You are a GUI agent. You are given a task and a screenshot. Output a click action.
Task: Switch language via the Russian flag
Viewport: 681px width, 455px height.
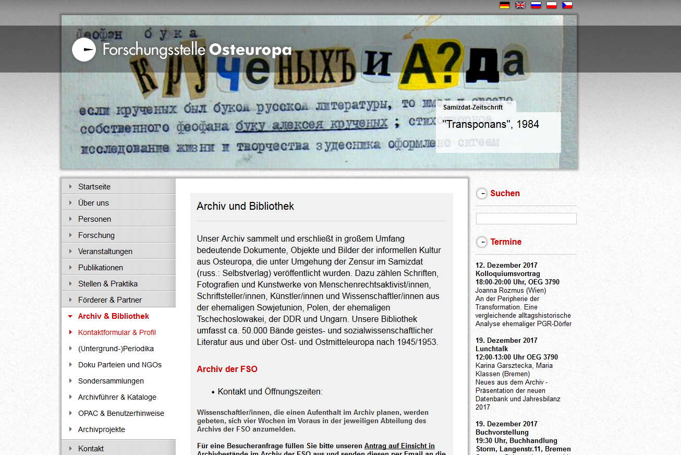click(x=536, y=5)
